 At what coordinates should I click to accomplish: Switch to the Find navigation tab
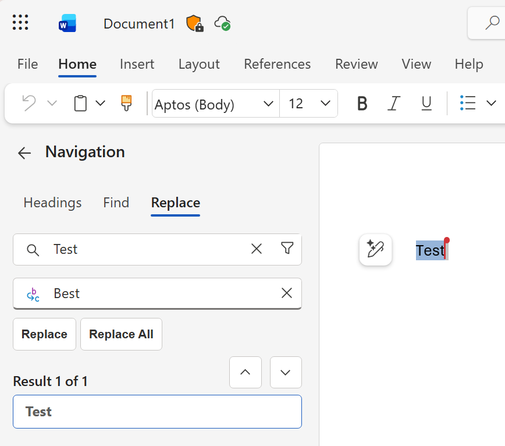[116, 203]
